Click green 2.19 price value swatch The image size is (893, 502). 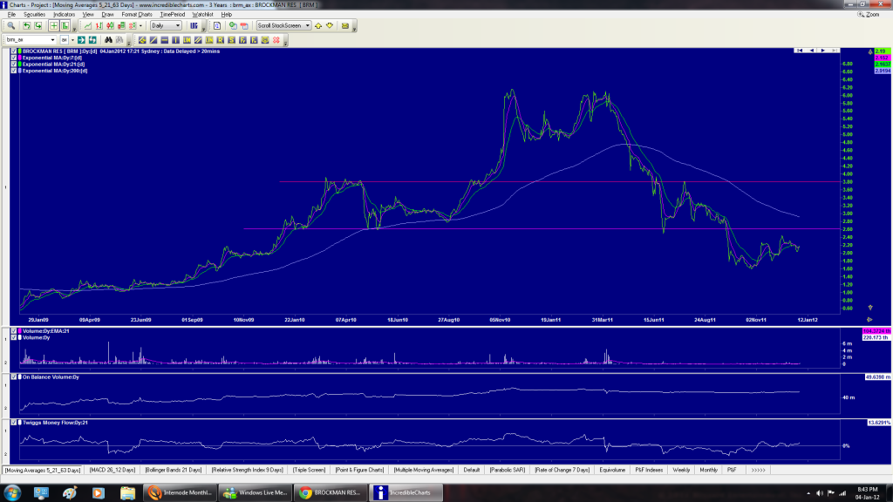[883, 51]
